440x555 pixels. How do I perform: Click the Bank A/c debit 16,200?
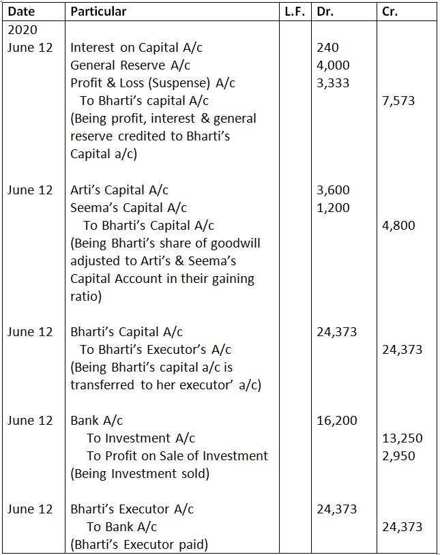(336, 421)
